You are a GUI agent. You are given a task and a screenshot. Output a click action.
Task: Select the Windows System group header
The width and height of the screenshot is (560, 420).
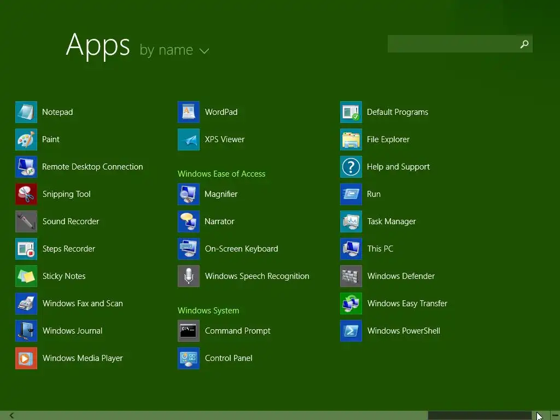pos(208,311)
